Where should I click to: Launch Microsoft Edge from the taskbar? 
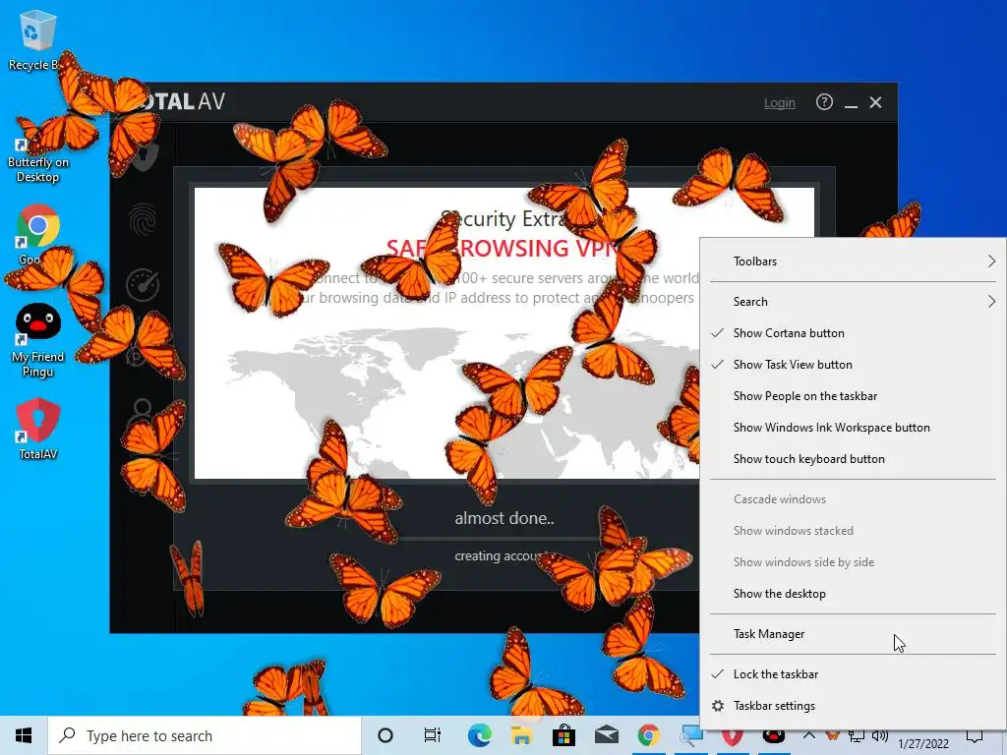(x=479, y=735)
